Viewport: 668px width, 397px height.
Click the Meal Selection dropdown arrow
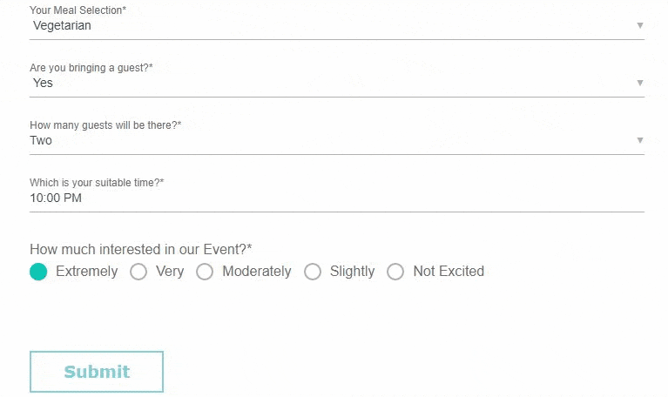[639, 25]
